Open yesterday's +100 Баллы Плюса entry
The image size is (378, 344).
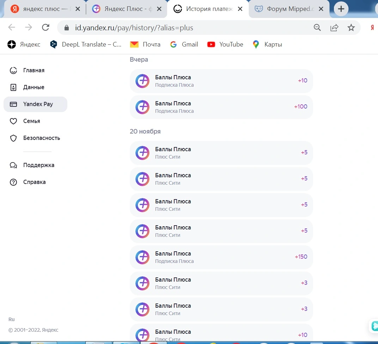point(221,107)
